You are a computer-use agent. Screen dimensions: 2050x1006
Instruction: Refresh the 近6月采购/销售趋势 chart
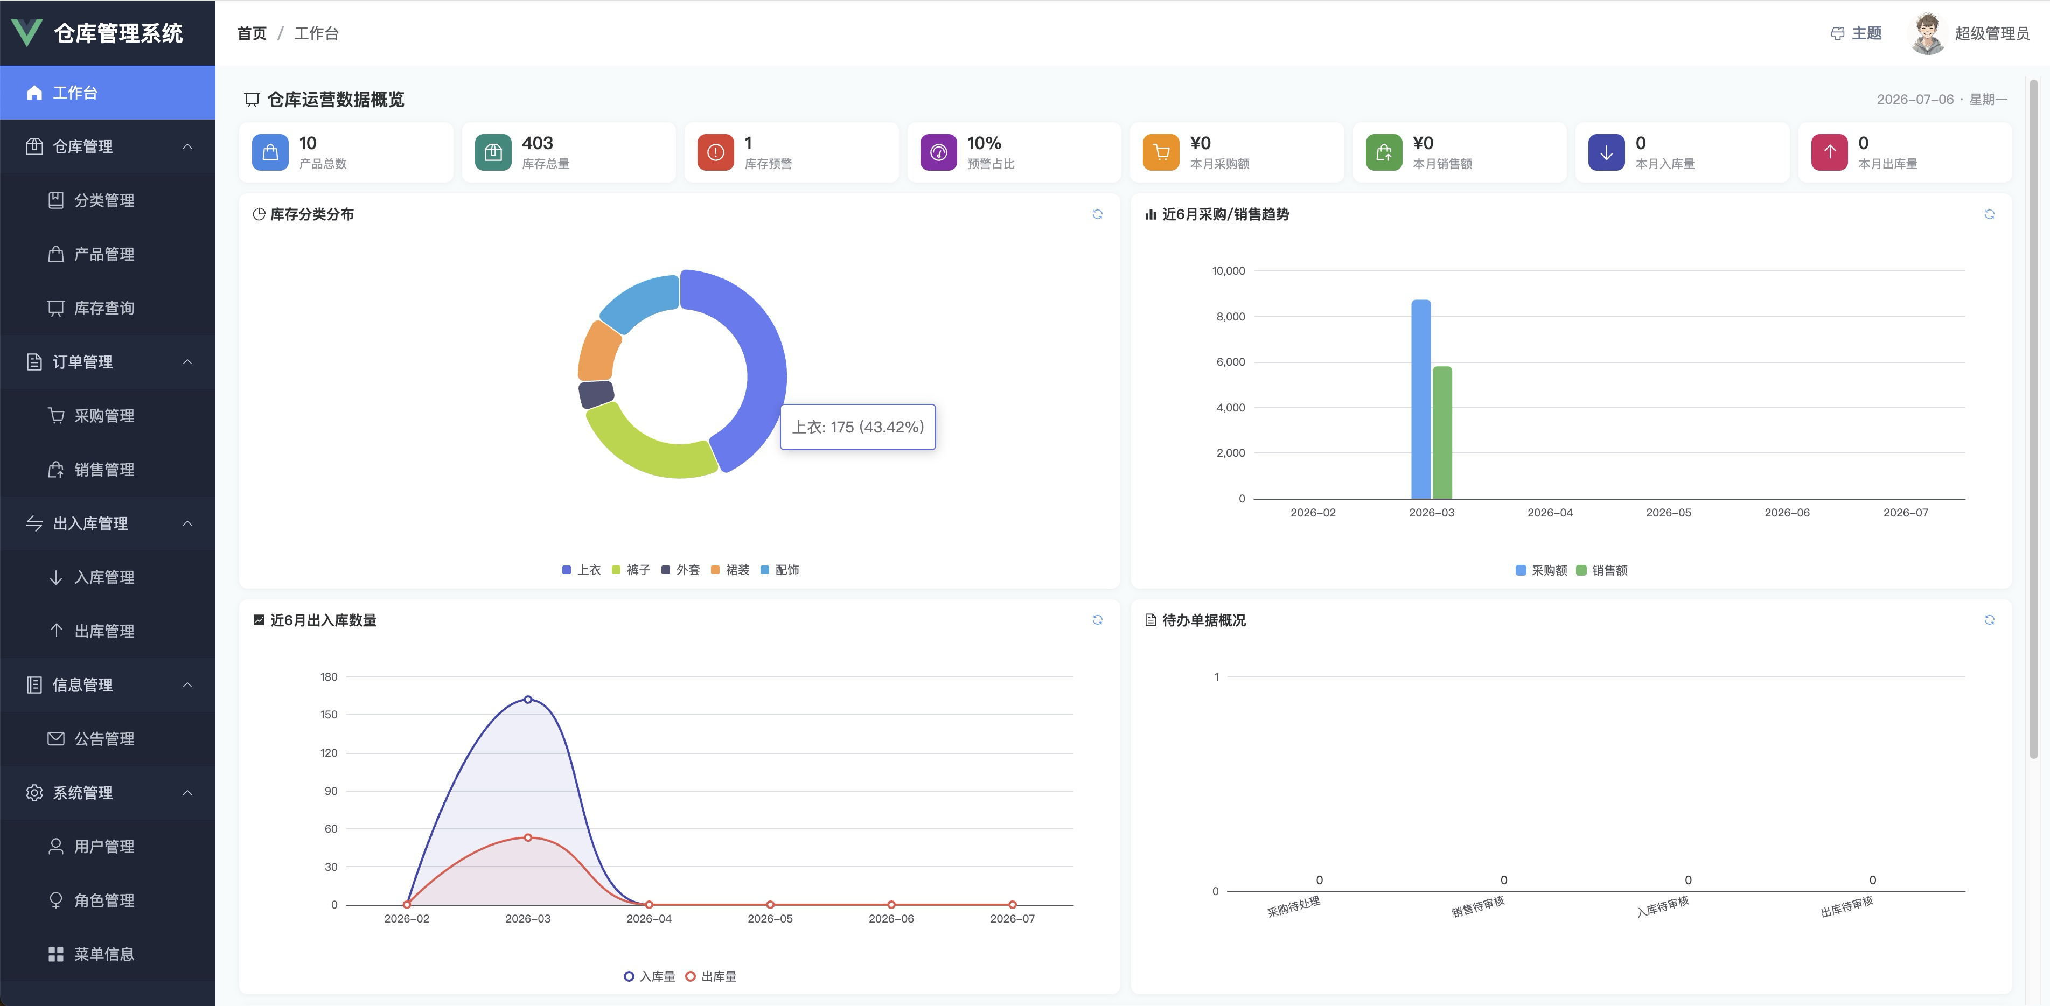pyautogui.click(x=1989, y=214)
